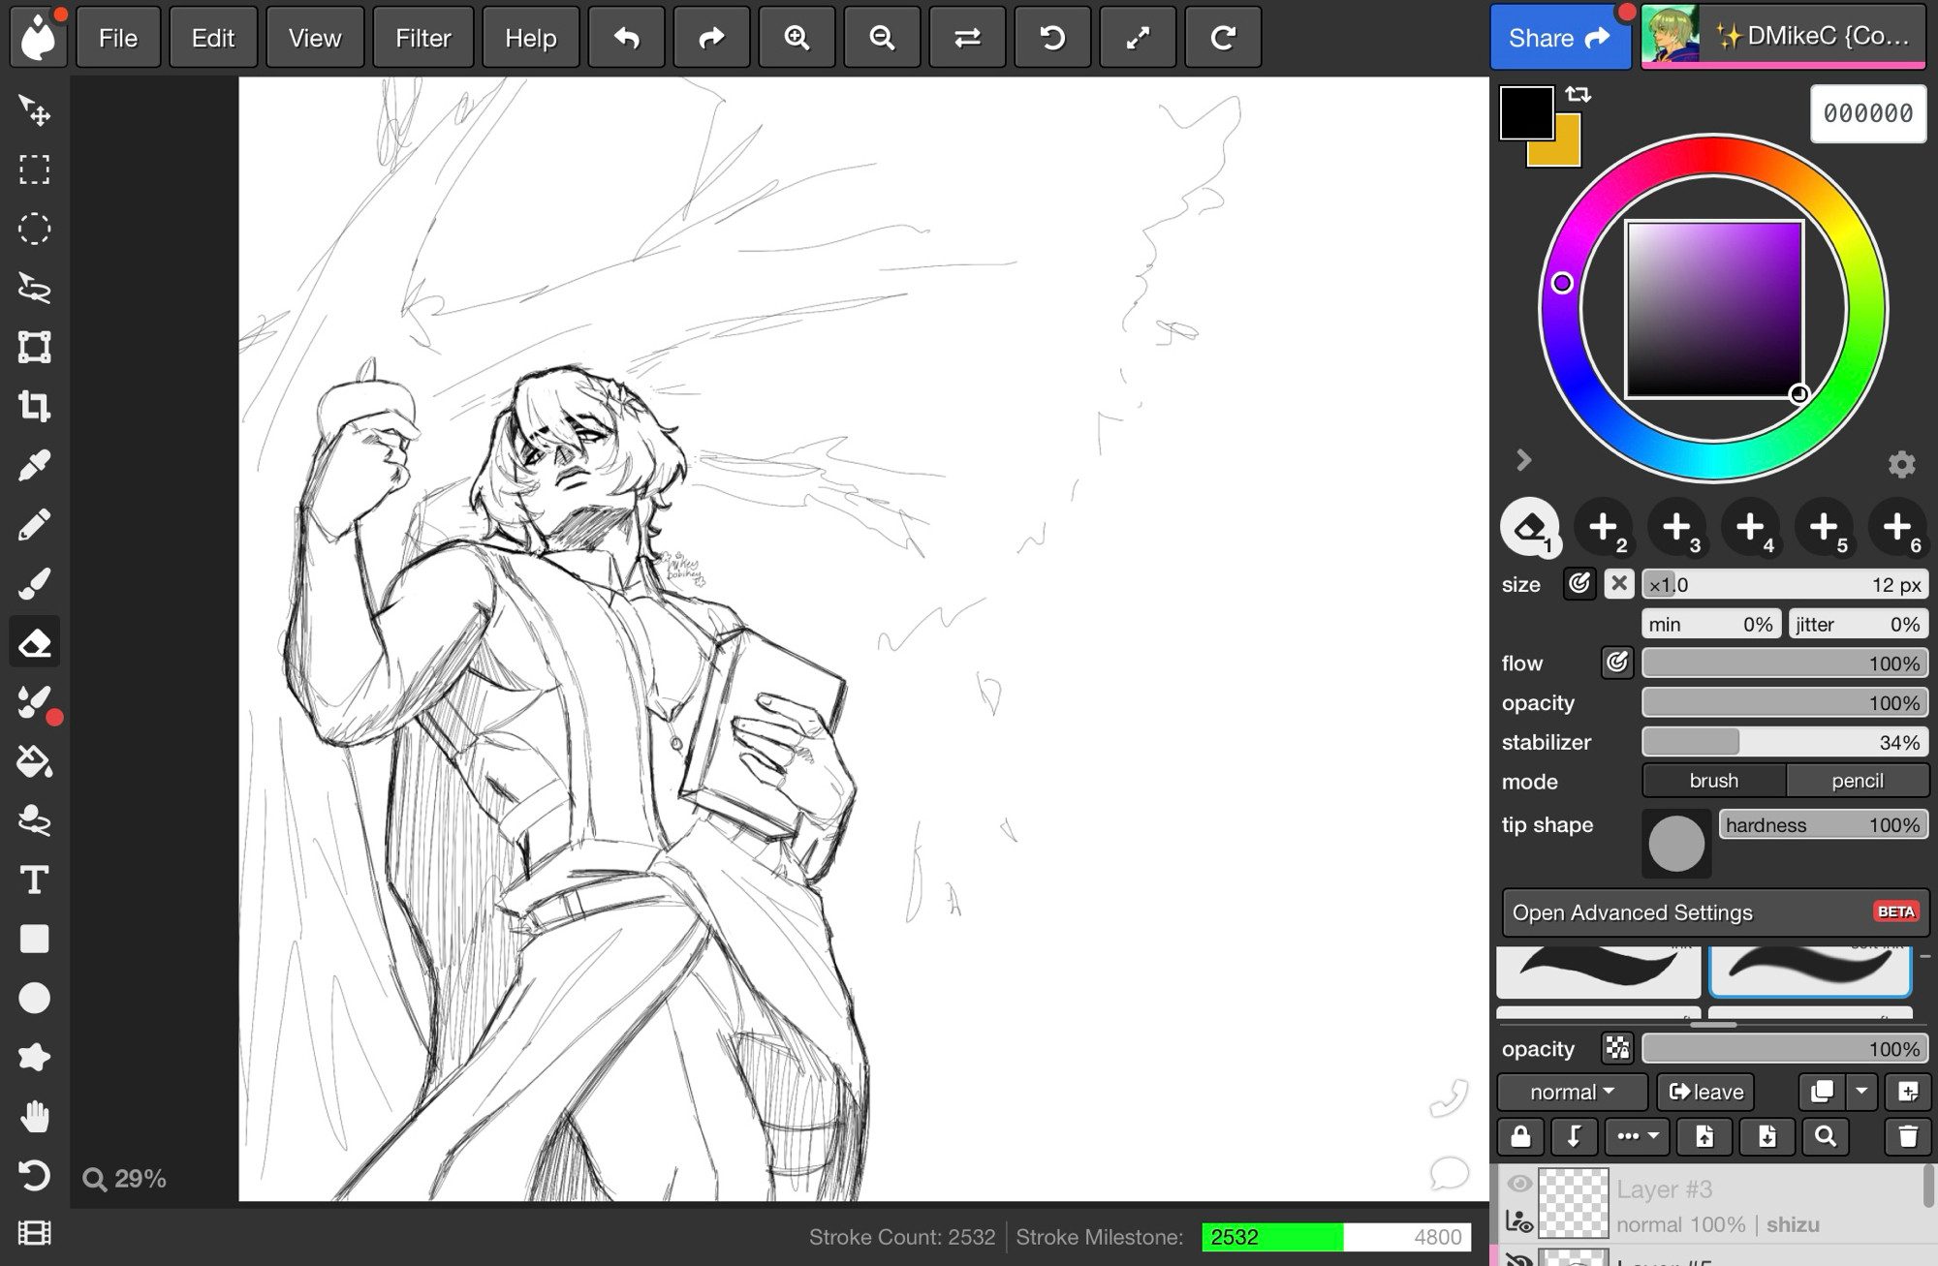
Task: Select the black foreground color swatch
Action: tap(1527, 112)
